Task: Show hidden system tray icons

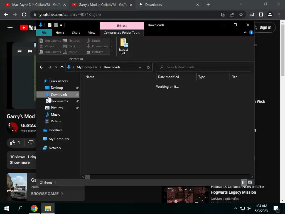Action: 235,208
